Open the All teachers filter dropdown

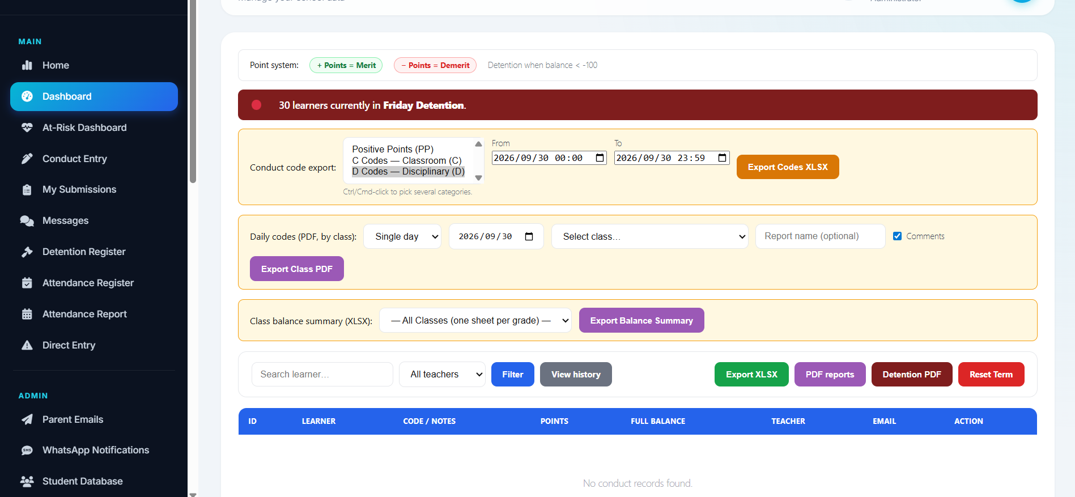(442, 374)
